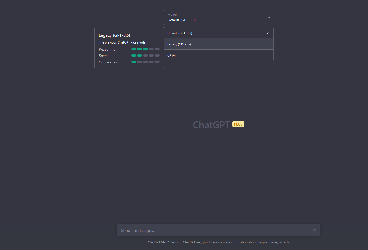Screen dimensions: 368x250
Task: Click the Speed rating bar
Action: (145, 55)
